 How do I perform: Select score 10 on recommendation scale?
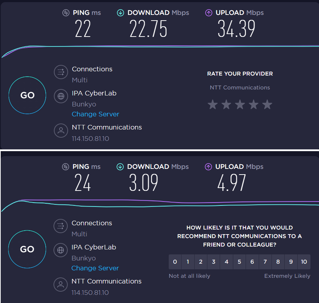304,261
